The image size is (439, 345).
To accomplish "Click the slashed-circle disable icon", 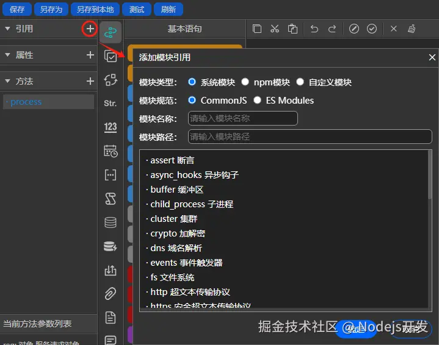I will (x=354, y=29).
